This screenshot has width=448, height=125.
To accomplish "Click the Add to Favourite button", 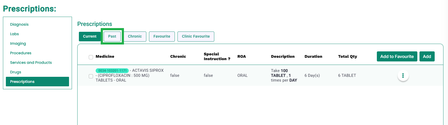I will tap(397, 56).
